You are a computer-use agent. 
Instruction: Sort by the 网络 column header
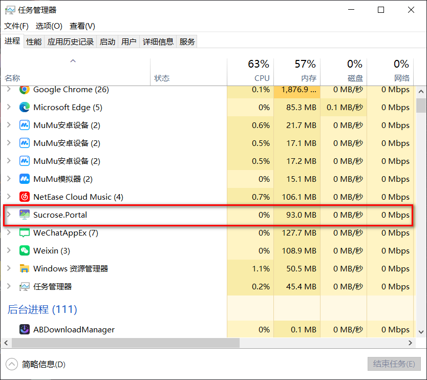(x=390, y=72)
